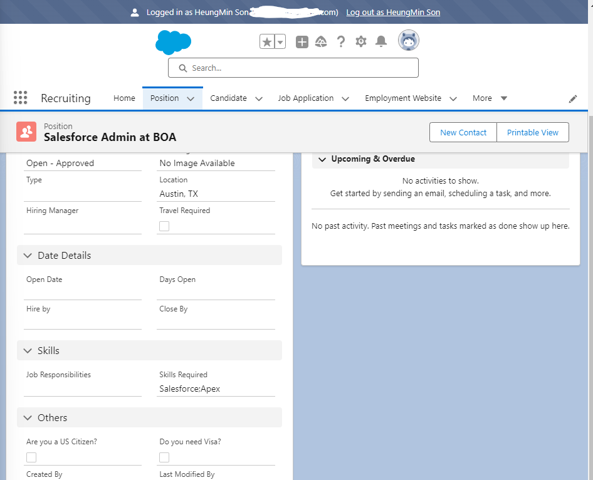Click the search magnifier icon
This screenshot has height=480, width=593.
click(x=182, y=68)
